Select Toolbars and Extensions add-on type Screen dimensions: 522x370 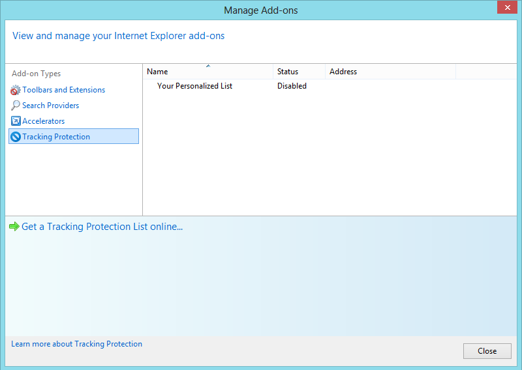63,90
